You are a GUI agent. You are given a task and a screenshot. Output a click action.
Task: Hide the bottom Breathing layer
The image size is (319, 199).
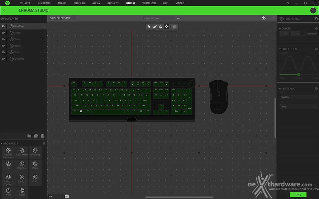(x=3, y=59)
